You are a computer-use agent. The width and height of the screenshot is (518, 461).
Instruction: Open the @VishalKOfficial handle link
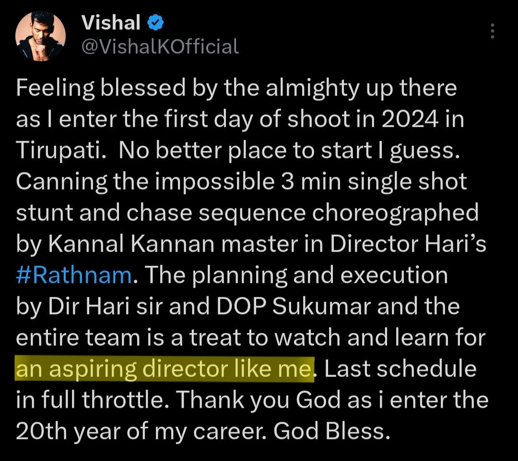[160, 47]
